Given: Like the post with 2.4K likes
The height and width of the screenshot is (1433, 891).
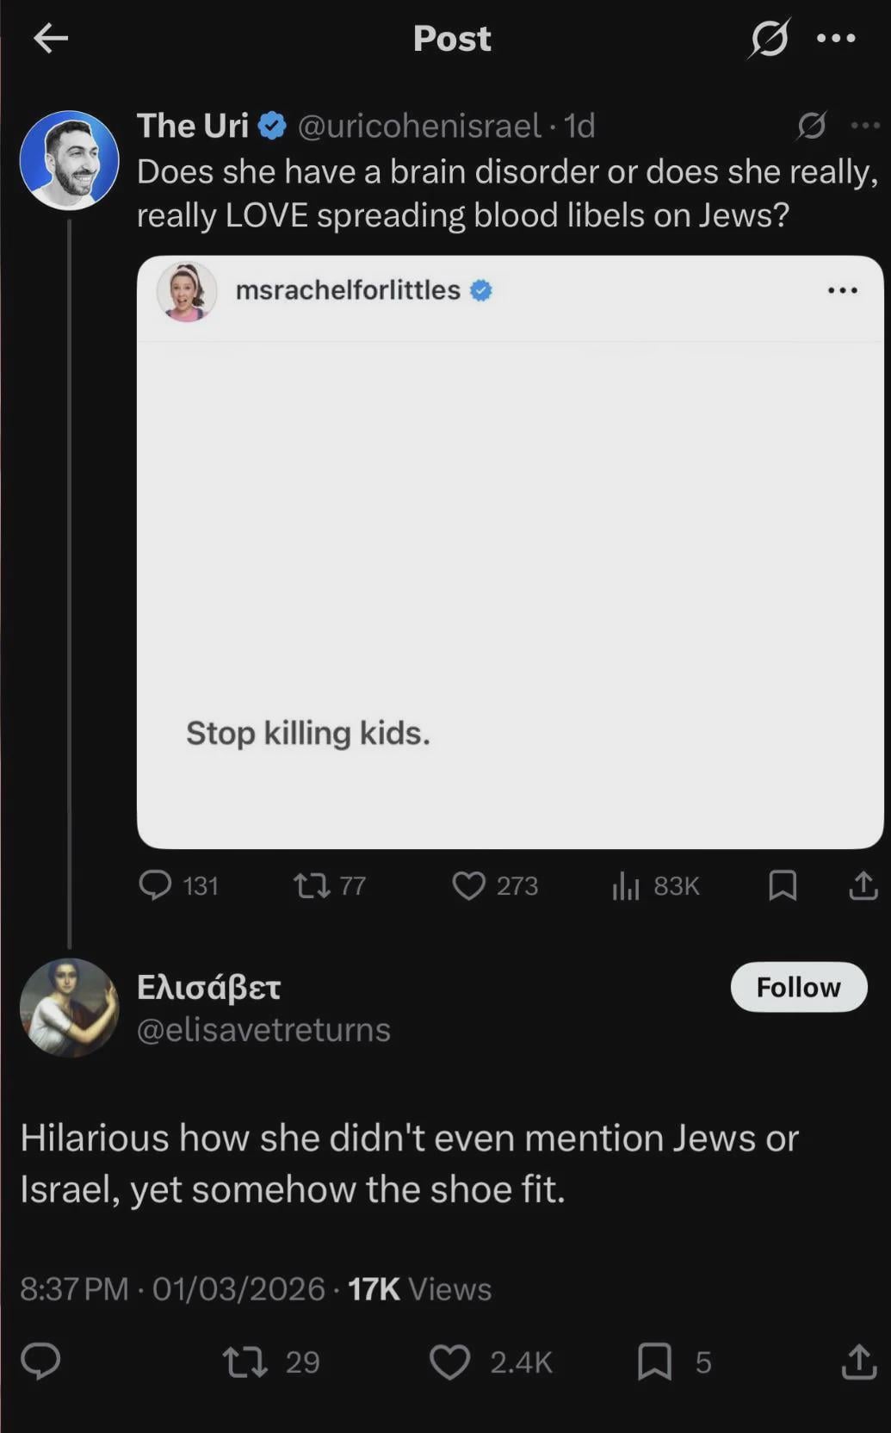Looking at the screenshot, I should [450, 1362].
